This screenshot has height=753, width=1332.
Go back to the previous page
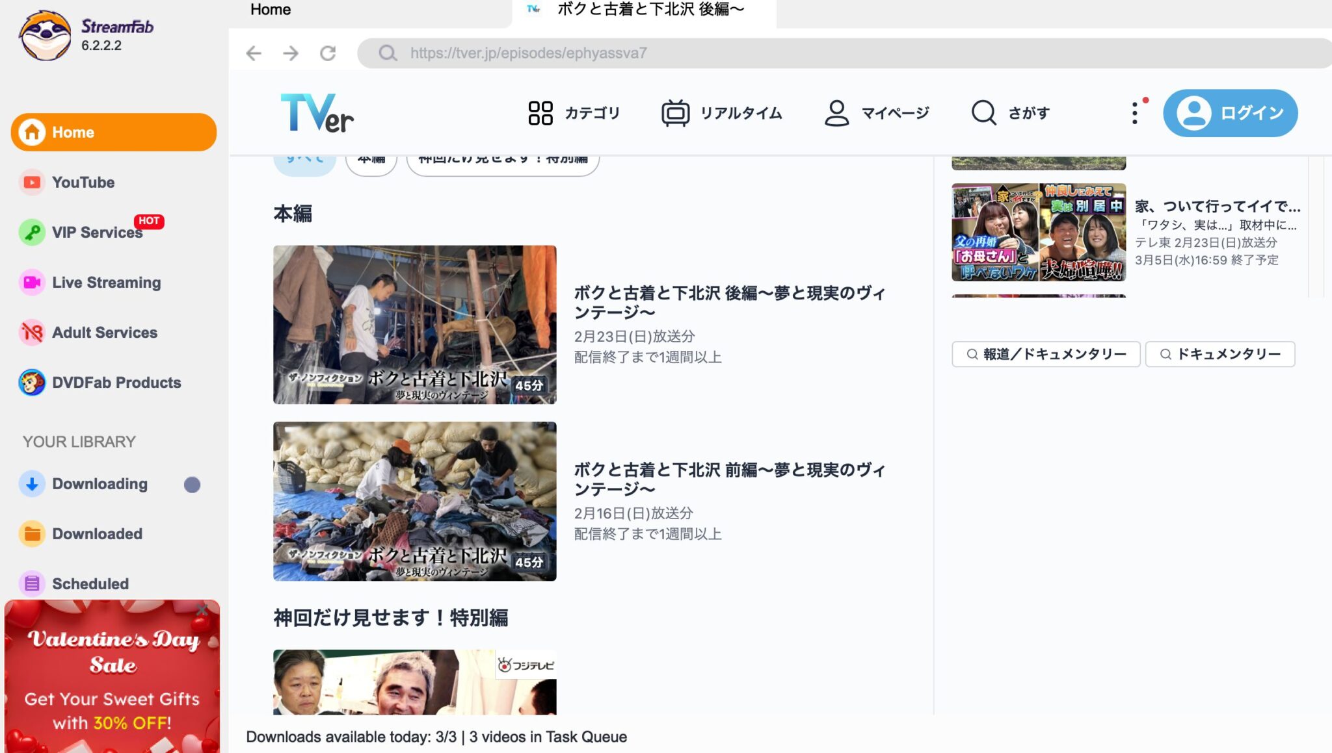(253, 53)
